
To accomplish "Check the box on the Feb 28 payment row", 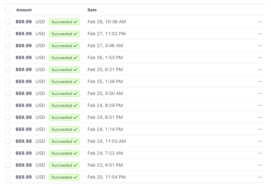I will click(x=8, y=22).
